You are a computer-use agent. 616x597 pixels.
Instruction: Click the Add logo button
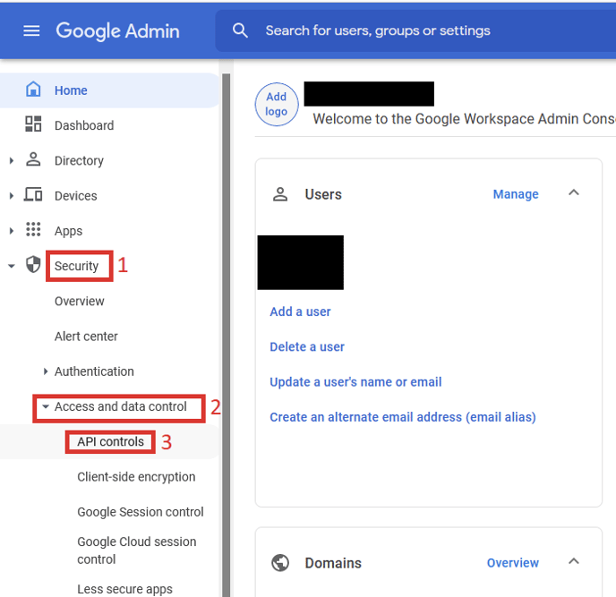click(x=277, y=105)
